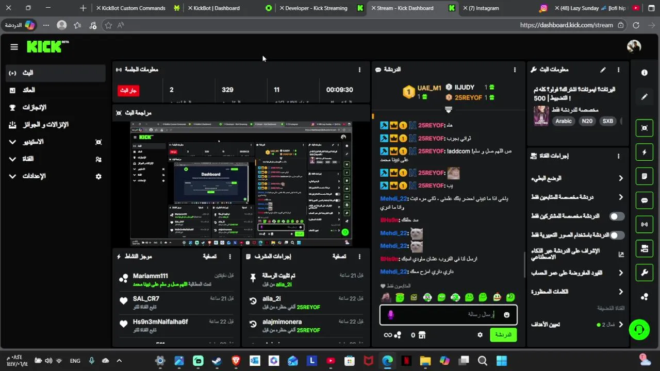Screen dimensions: 660x371
Task: Open stream info panel three-dot menu
Action: pos(618,70)
